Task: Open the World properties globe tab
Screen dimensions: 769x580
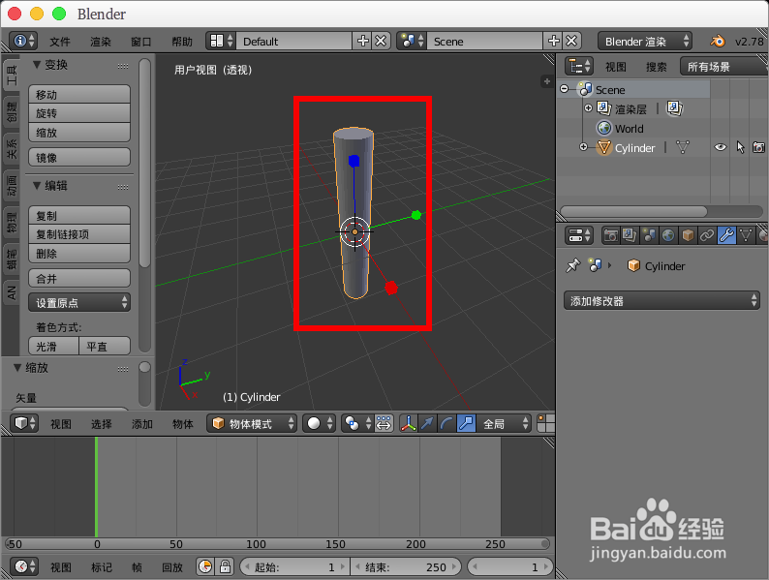Action: click(x=668, y=235)
